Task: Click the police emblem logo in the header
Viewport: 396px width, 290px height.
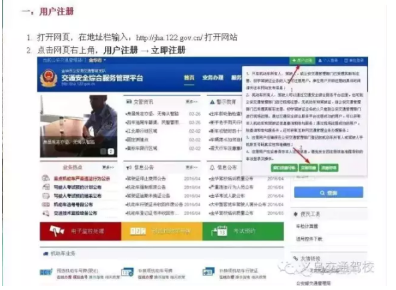Action: (x=49, y=78)
